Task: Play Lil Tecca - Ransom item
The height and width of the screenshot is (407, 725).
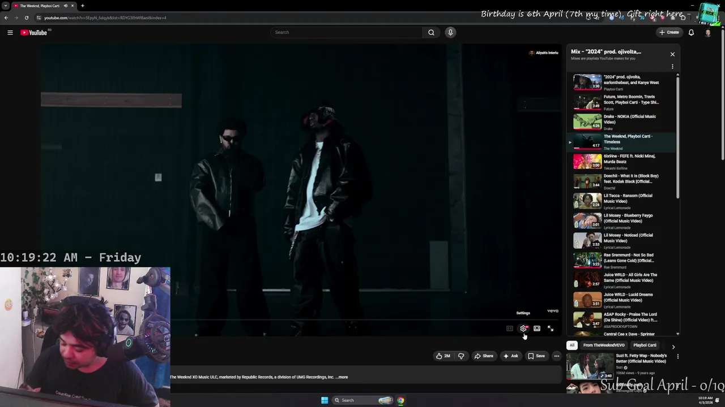Action: pos(622,201)
